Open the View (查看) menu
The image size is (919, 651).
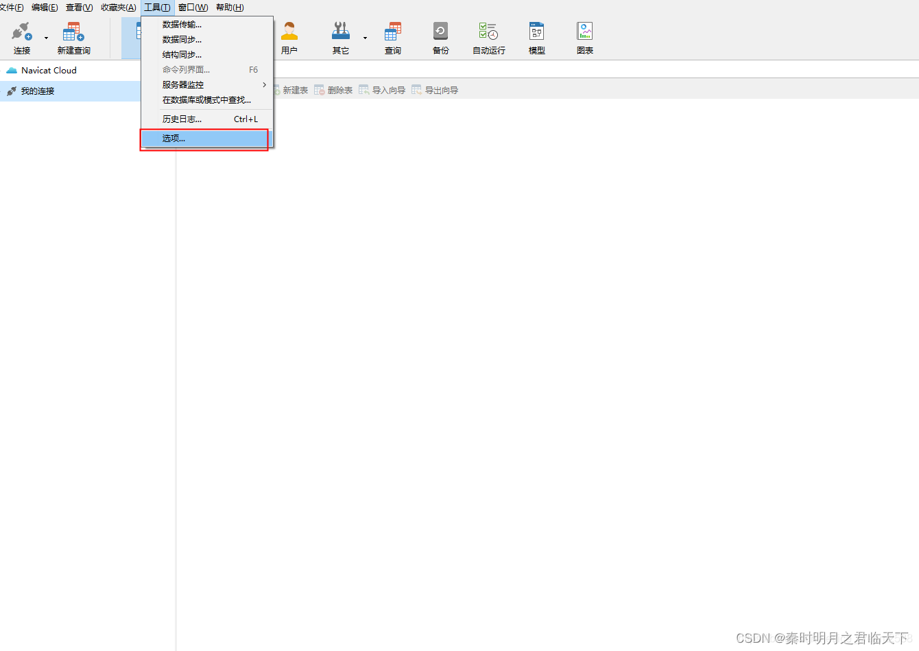(x=79, y=8)
